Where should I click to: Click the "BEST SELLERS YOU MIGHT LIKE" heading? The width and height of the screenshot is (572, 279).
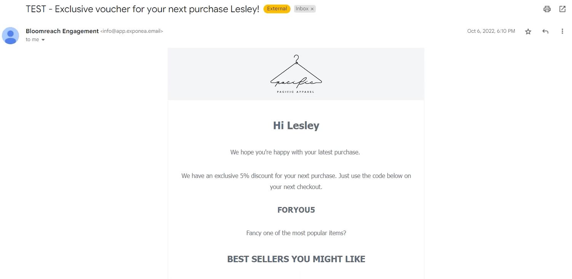[x=296, y=259]
